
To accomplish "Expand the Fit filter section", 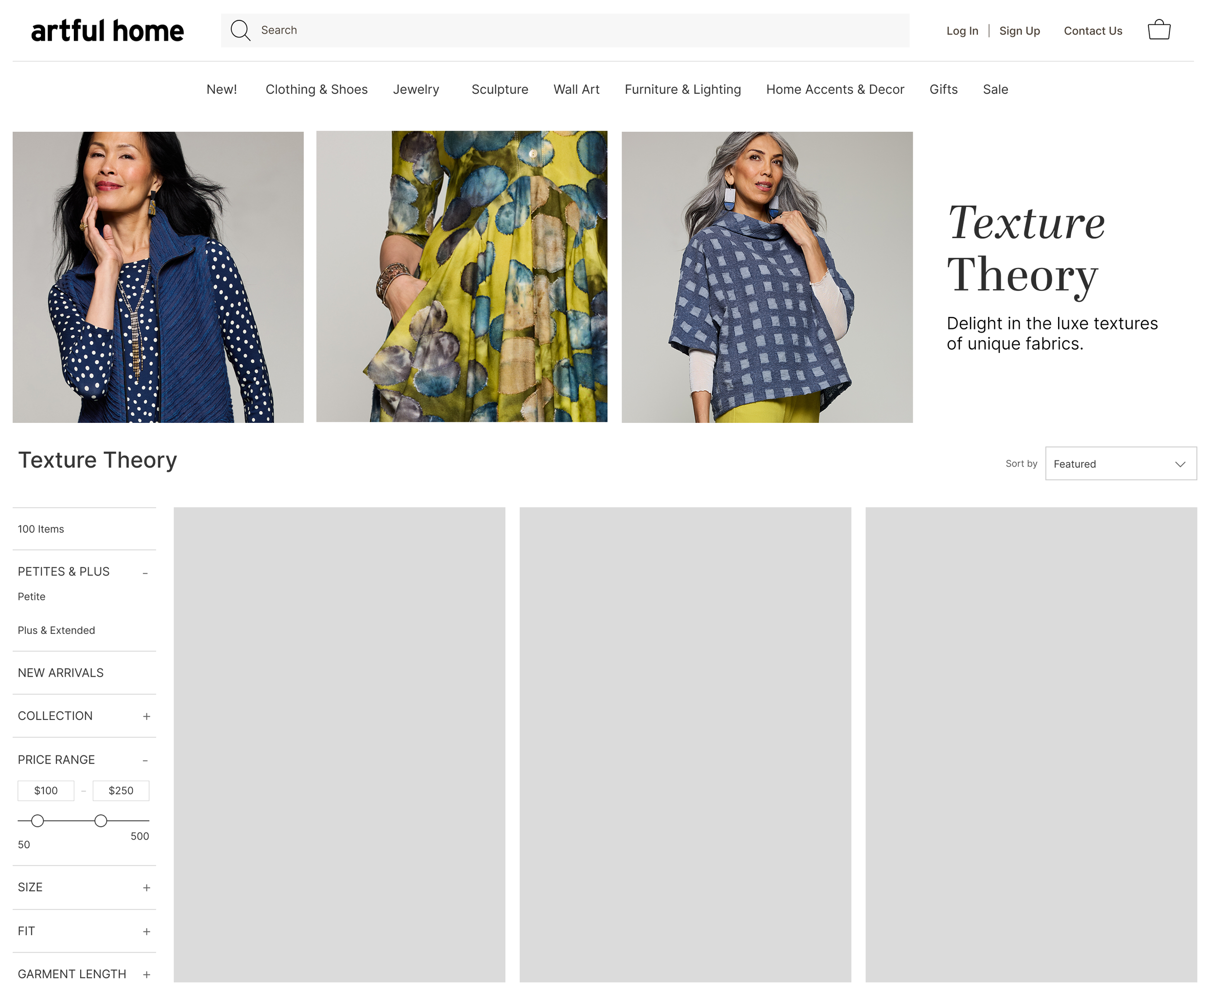I will [147, 931].
